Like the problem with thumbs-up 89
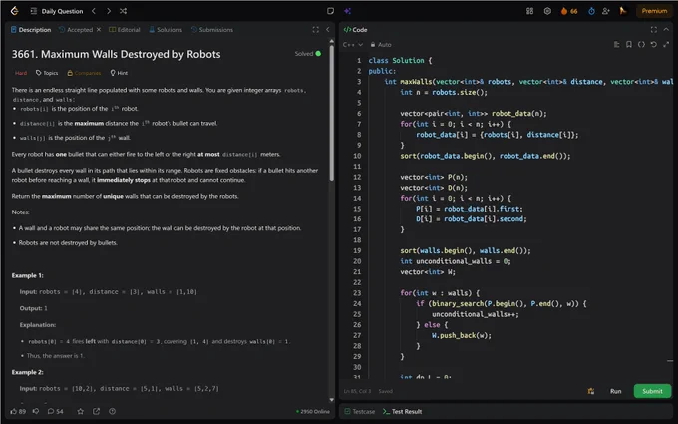Viewport: 678px width, 424px height. (x=18, y=411)
